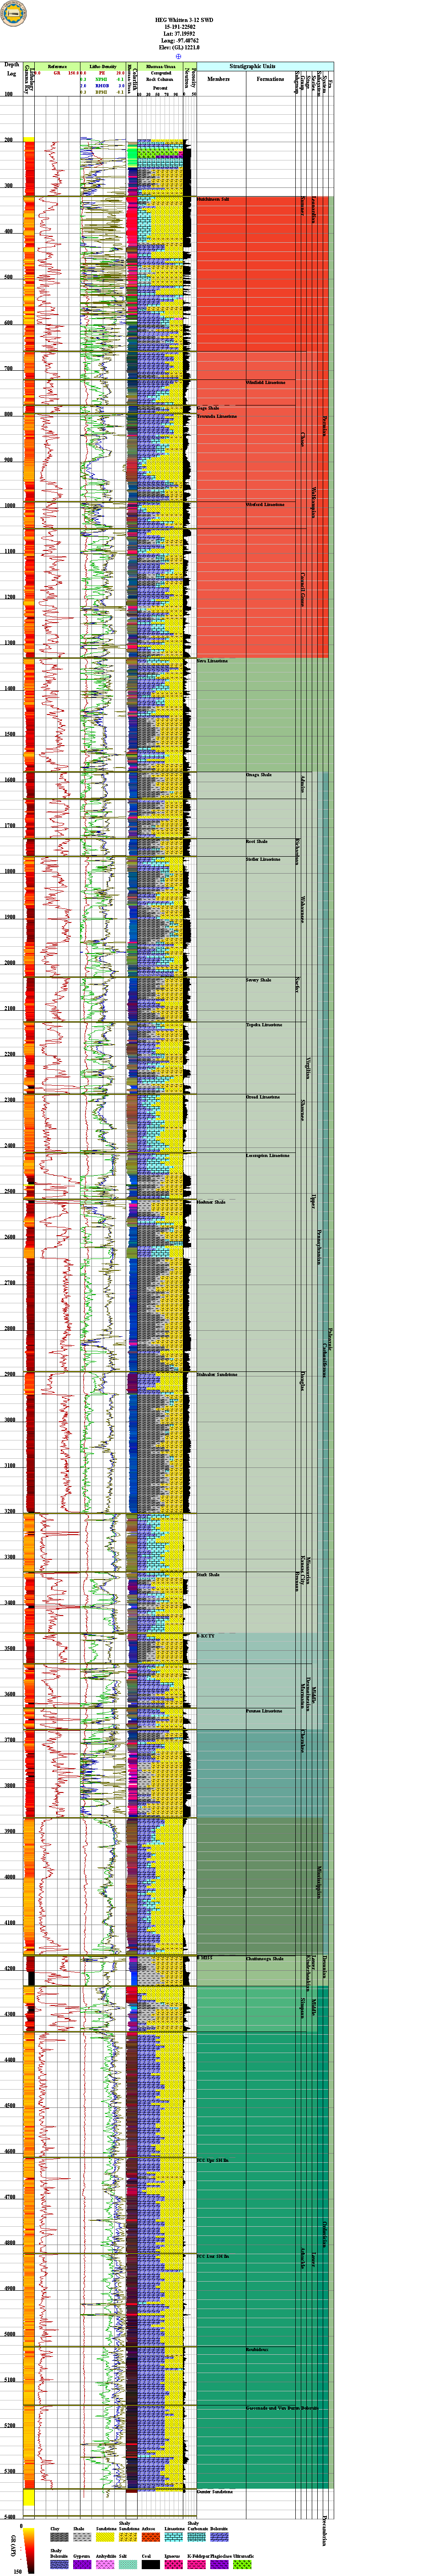Image resolution: width=448 pixels, height=2576 pixels.
Task: Click the Lecompton Limestone formation label
Action: pyautogui.click(x=269, y=1155)
